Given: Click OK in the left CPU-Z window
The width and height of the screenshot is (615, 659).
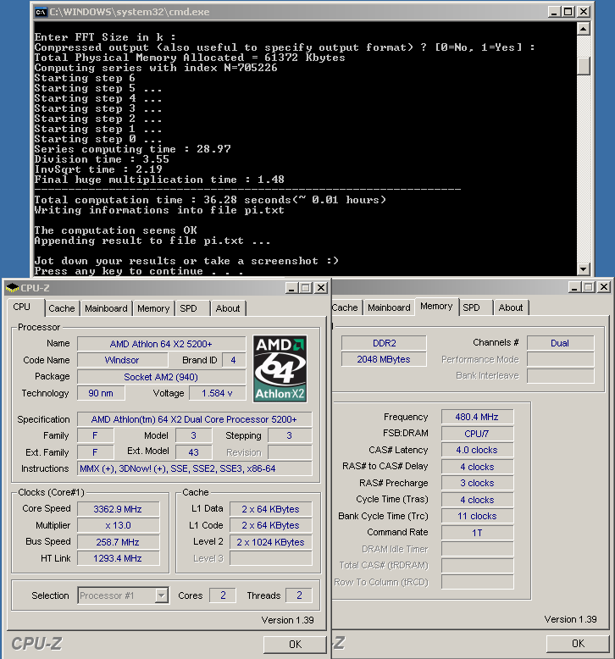Looking at the screenshot, I should point(295,645).
